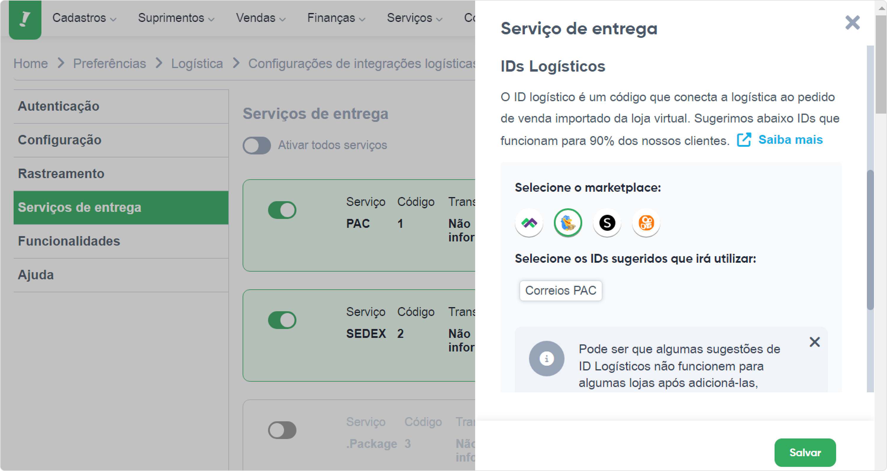Image resolution: width=887 pixels, height=471 pixels.
Task: Close the Serviço de entrega panel
Action: (x=852, y=23)
